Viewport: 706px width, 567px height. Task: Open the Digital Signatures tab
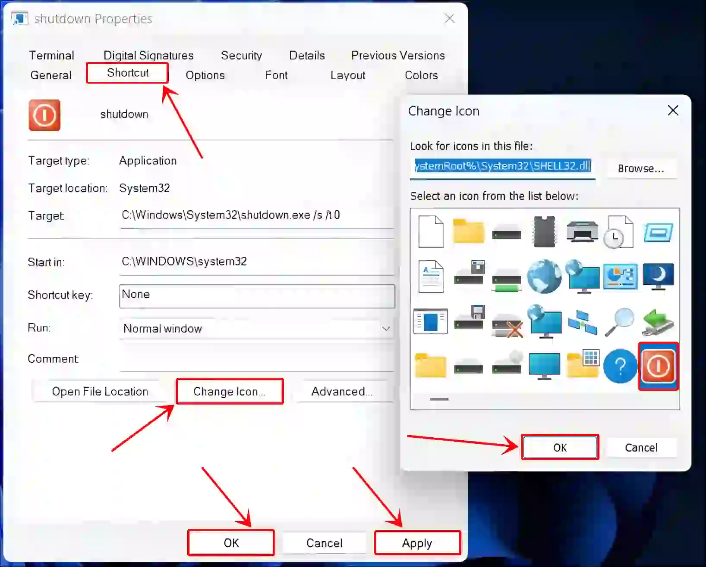pos(148,55)
